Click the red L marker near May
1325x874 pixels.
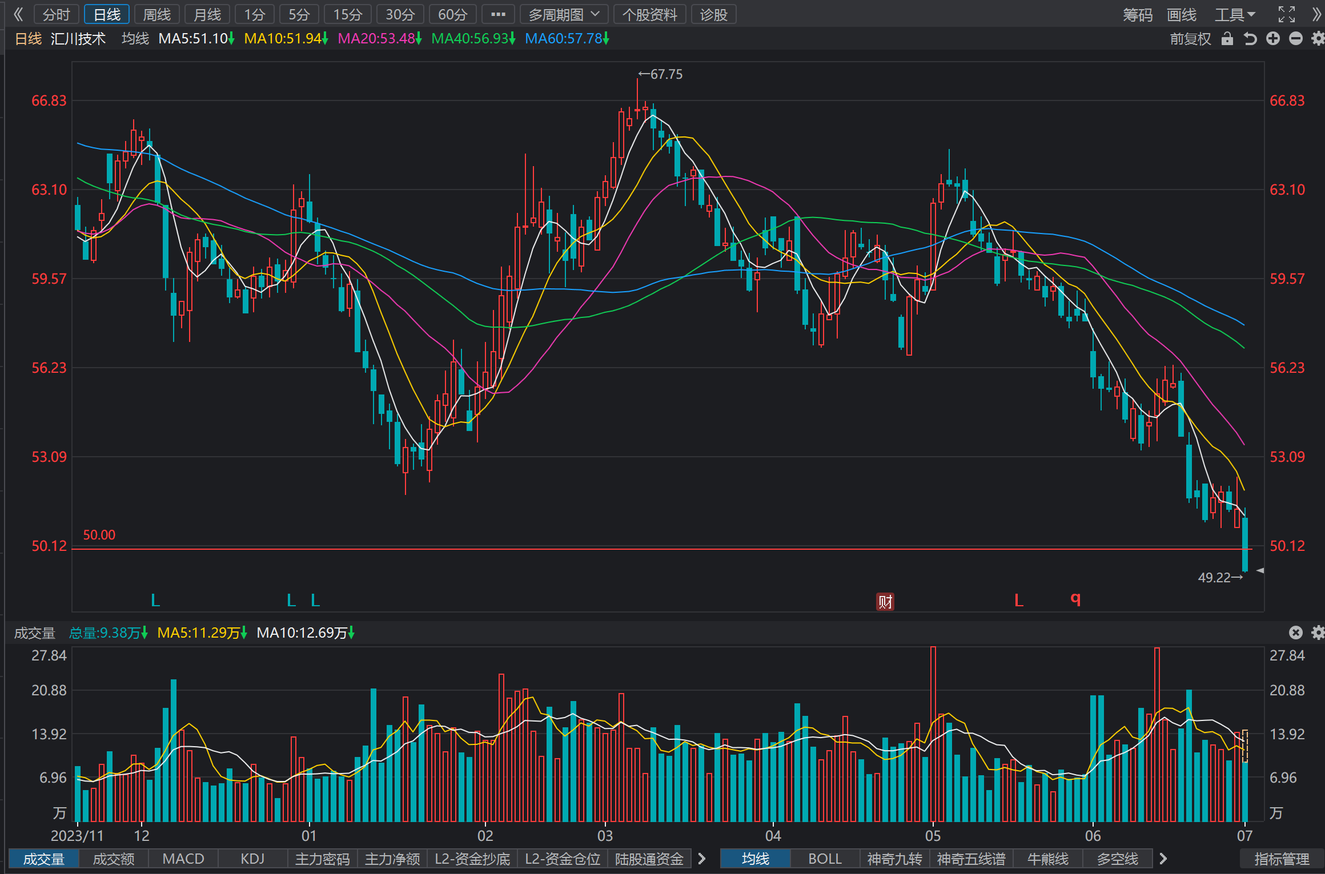1019,600
